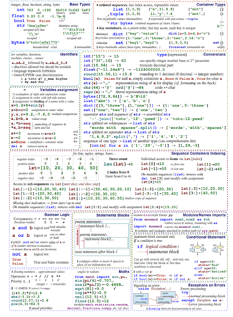Click the lst[::2]→[10,30,50] example
This screenshot has width=233, height=317.
(36, 198)
